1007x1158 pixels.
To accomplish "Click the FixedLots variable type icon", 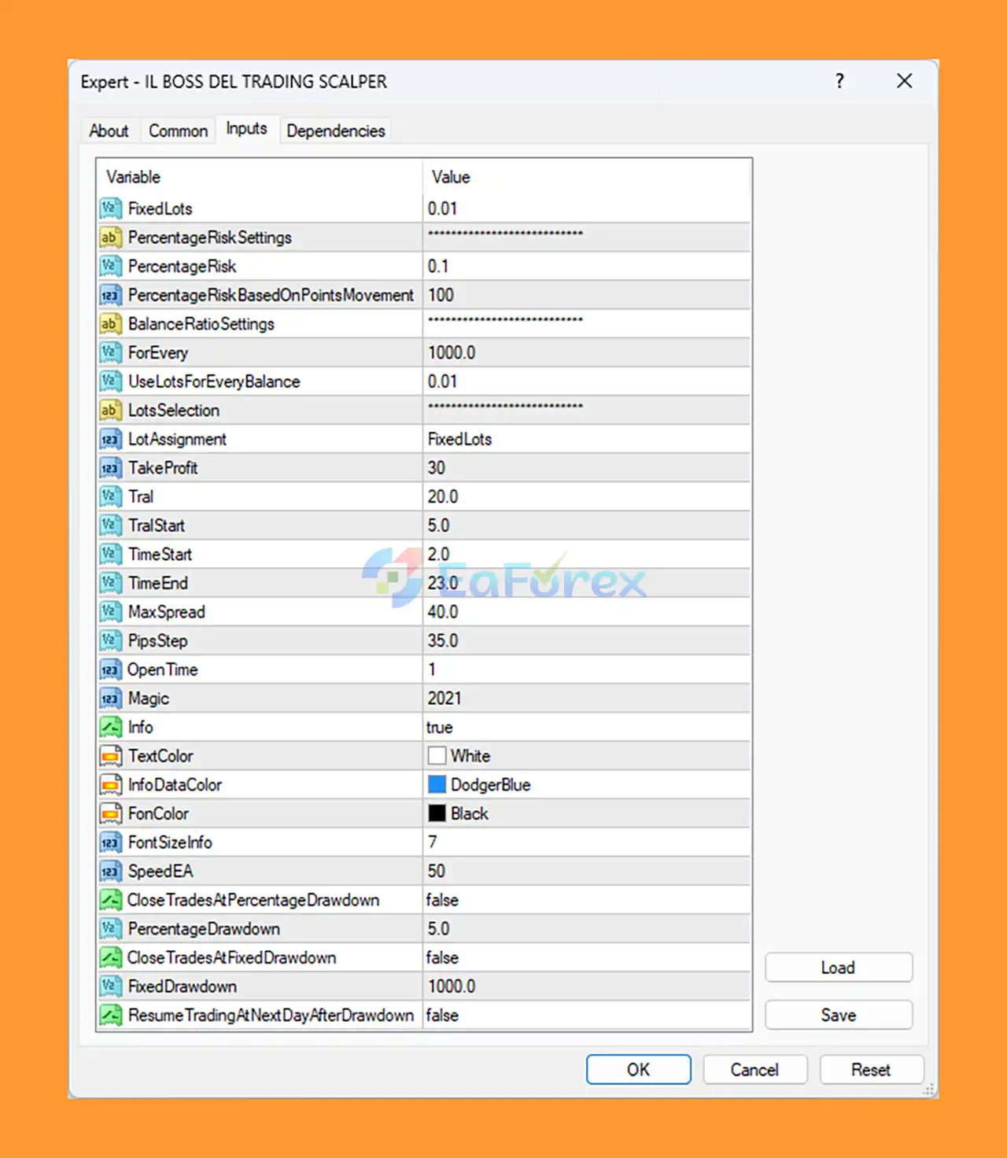I will click(x=110, y=208).
